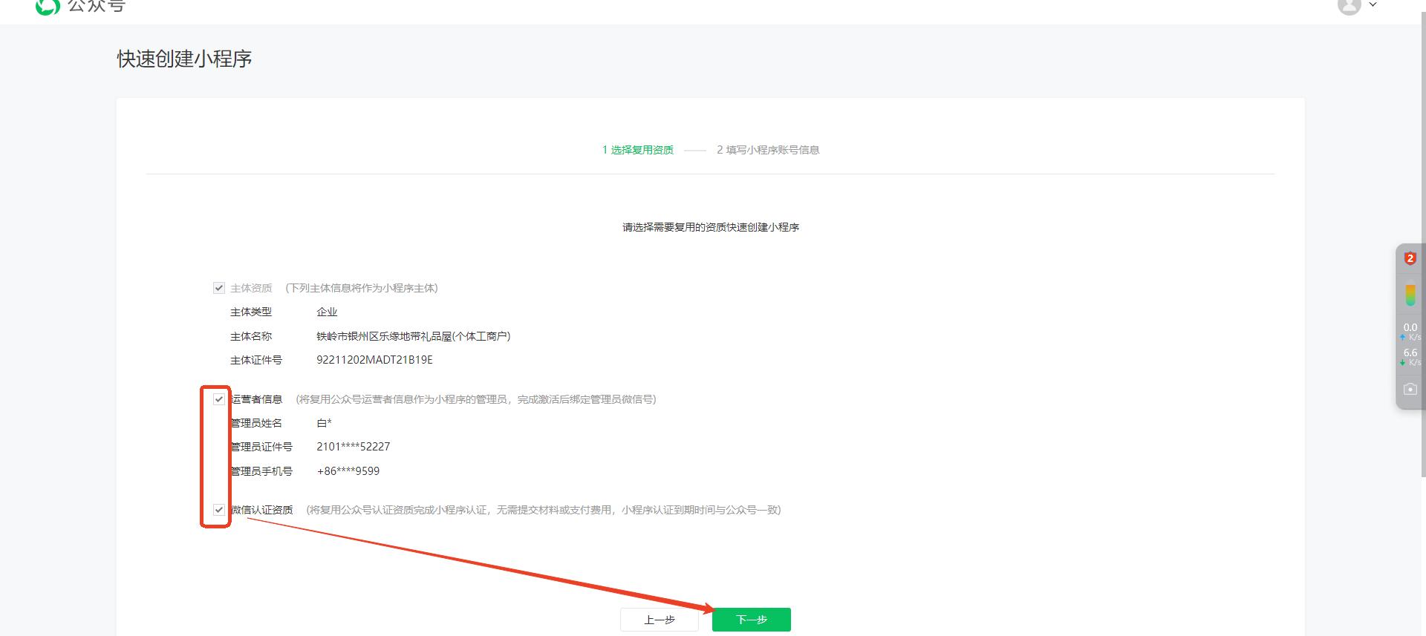1426x636 pixels.
Task: Toggle the 运营者信息 checkbox
Action: (219, 399)
